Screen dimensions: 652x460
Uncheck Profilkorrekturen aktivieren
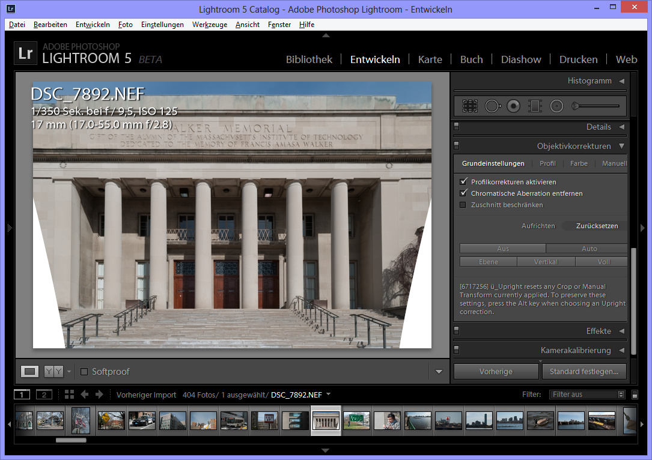463,181
